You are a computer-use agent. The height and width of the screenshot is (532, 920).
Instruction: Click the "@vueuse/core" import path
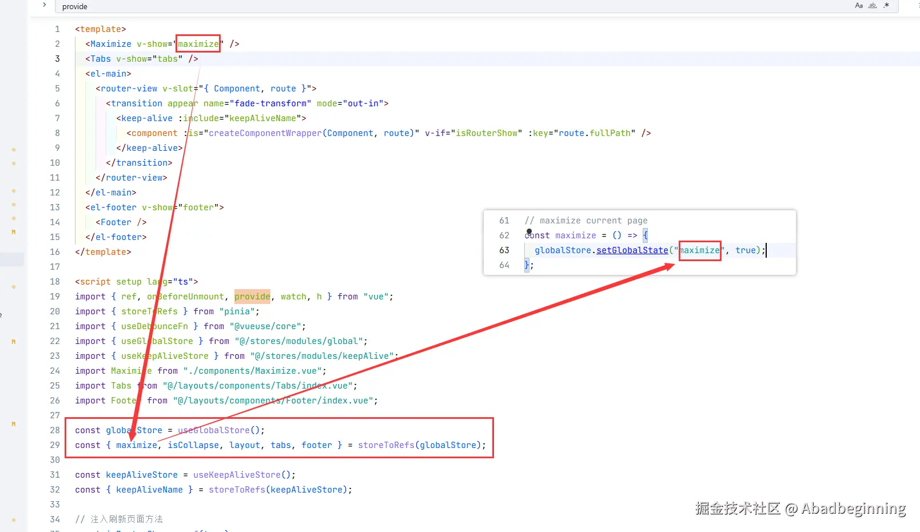coord(265,326)
